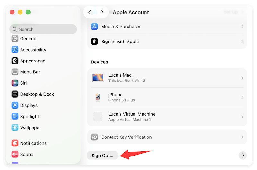The width and height of the screenshot is (257, 170).
Task: Click the Luca's Mac MacBook thumbnail
Action: pyautogui.click(x=98, y=78)
